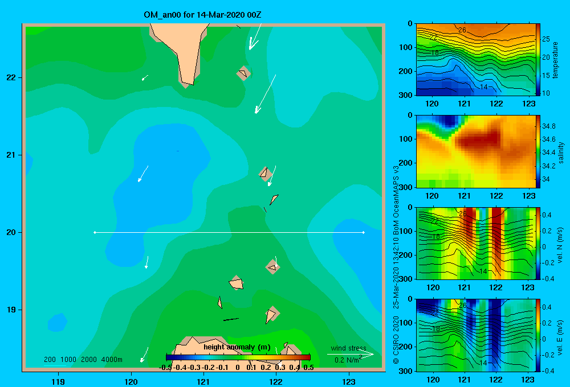Click the '25' temperature colorbar tick
The width and height of the screenshot is (570, 387).
[x=545, y=39]
